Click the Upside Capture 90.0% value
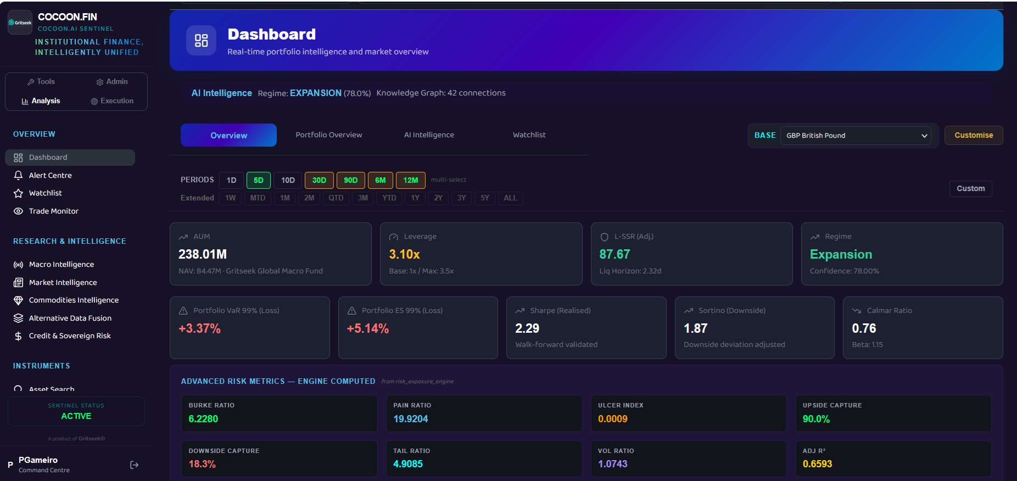The width and height of the screenshot is (1017, 481). click(x=816, y=419)
